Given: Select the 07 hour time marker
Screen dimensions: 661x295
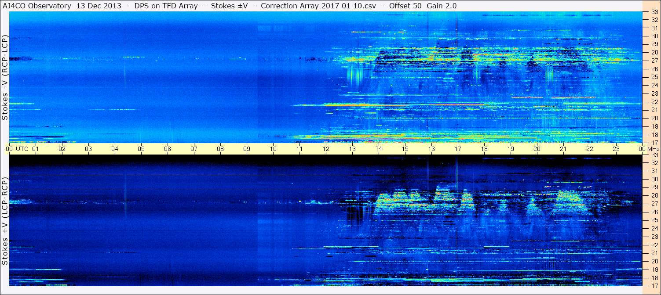Looking at the screenshot, I should point(194,149).
